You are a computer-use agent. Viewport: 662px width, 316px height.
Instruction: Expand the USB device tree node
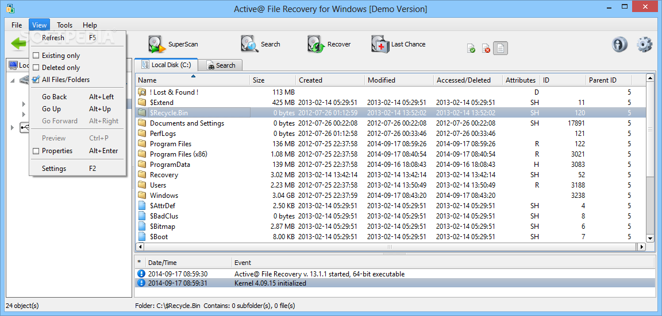[12, 127]
